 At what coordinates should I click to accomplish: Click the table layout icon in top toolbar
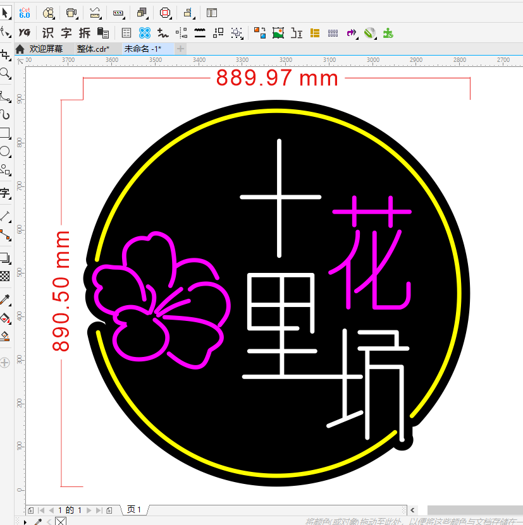(212, 13)
